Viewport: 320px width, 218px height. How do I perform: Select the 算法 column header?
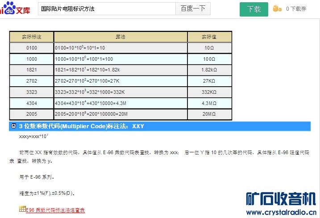(x=121, y=37)
